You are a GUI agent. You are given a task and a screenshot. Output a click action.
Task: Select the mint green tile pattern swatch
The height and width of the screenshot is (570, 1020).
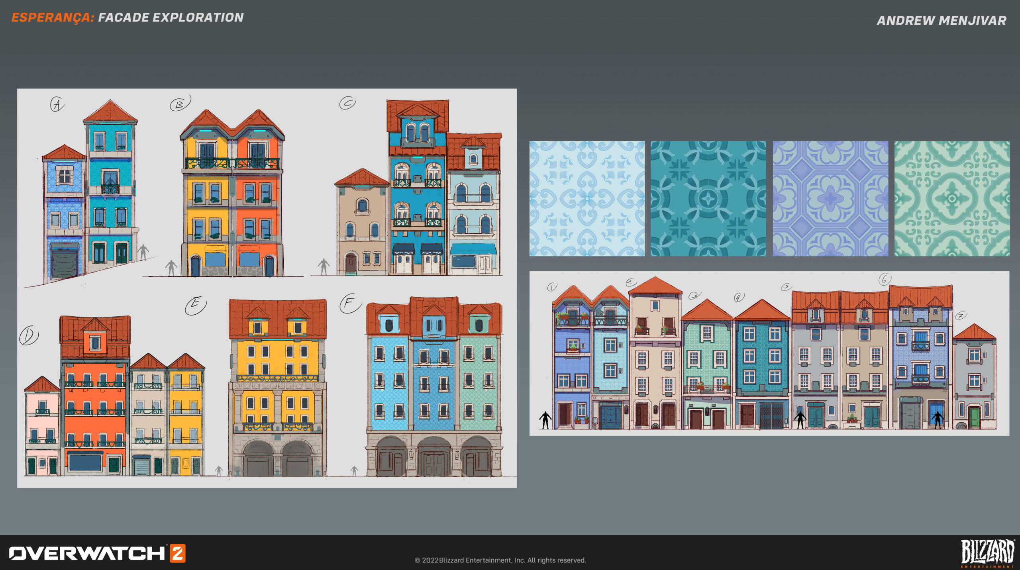(x=952, y=198)
